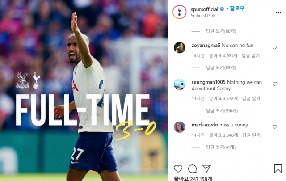Save post with bookmark icon

pyautogui.click(x=278, y=168)
